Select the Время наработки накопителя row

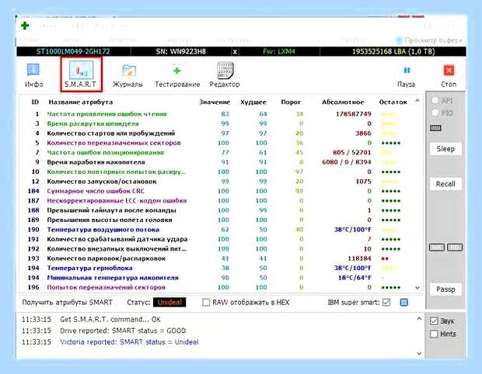point(218,162)
